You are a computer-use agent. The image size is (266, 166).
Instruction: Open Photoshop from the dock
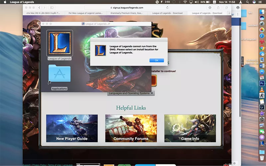click(262, 83)
